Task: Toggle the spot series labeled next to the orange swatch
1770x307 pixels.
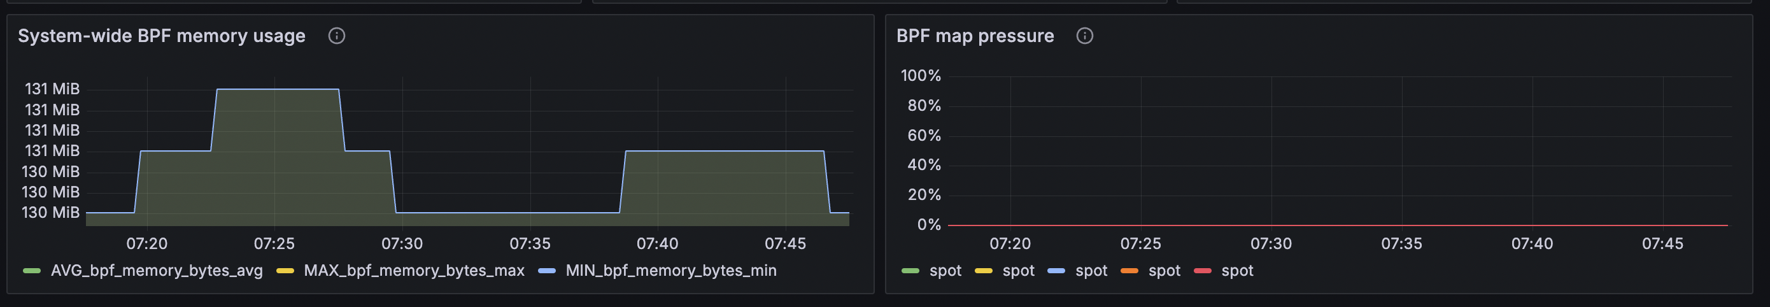Action: (1164, 271)
